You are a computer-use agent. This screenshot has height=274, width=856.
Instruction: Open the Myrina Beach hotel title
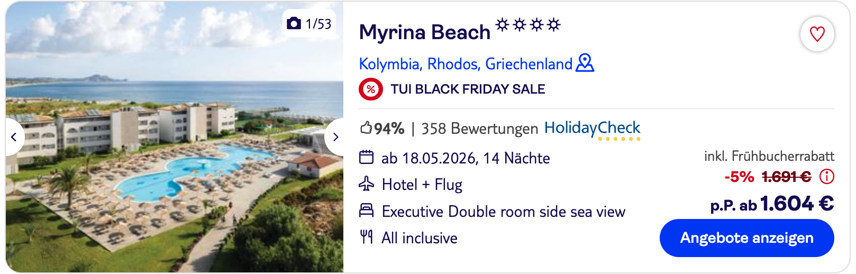[424, 33]
